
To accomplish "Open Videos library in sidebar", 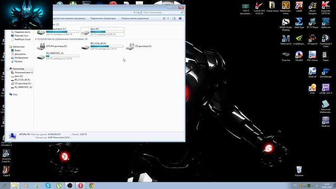I will pos(16,50).
